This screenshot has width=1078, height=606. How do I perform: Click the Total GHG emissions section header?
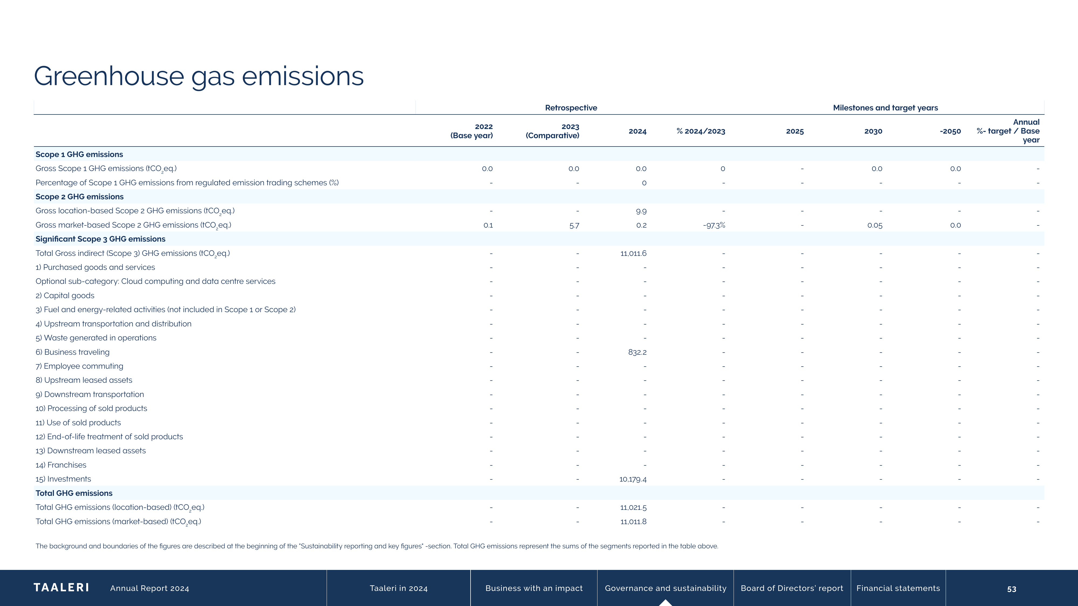click(538, 493)
